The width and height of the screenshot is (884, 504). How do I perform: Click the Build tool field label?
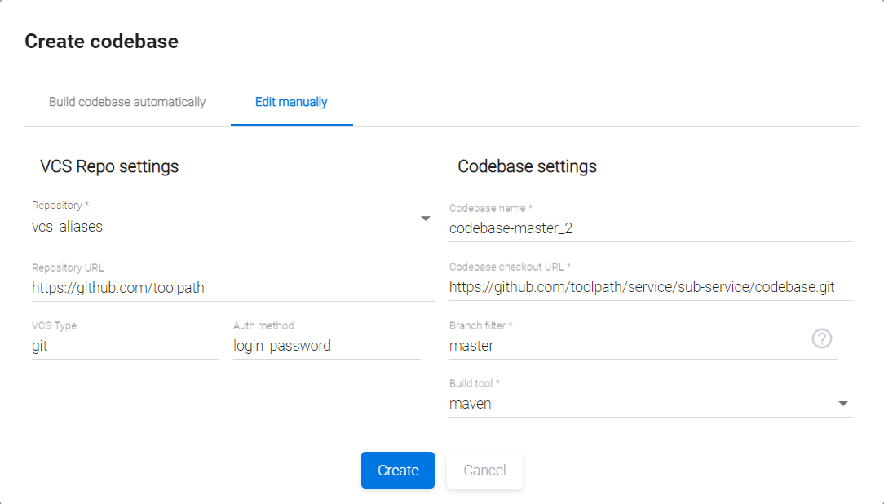474,383
